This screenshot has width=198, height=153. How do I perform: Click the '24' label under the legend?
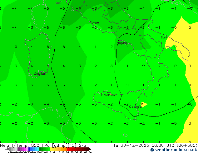(x=67, y=152)
